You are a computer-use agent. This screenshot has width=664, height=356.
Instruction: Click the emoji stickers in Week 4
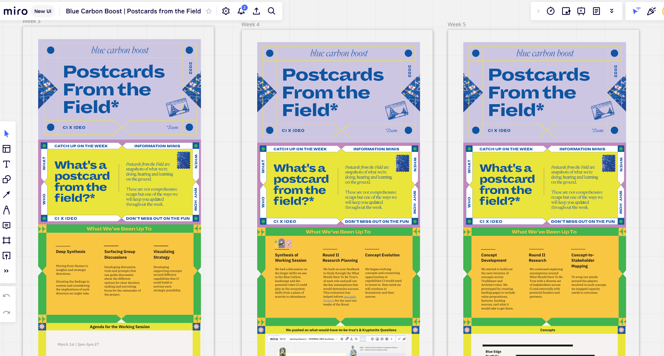pyautogui.click(x=284, y=243)
